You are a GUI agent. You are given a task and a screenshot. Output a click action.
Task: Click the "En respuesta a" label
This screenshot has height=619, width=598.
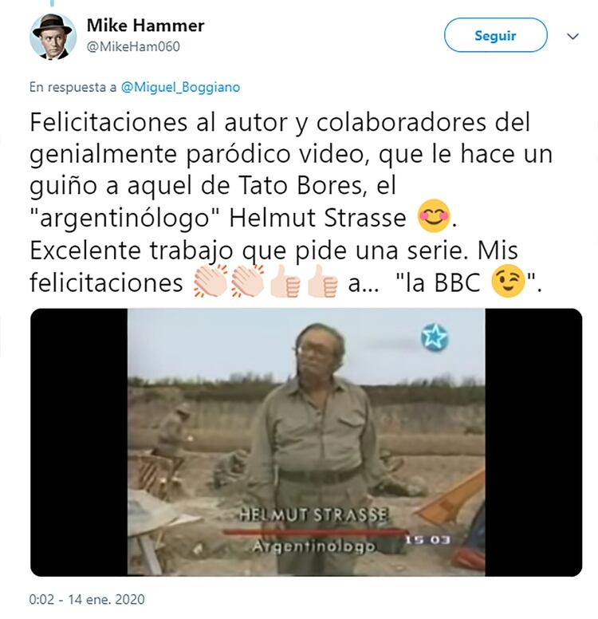pyautogui.click(x=73, y=87)
